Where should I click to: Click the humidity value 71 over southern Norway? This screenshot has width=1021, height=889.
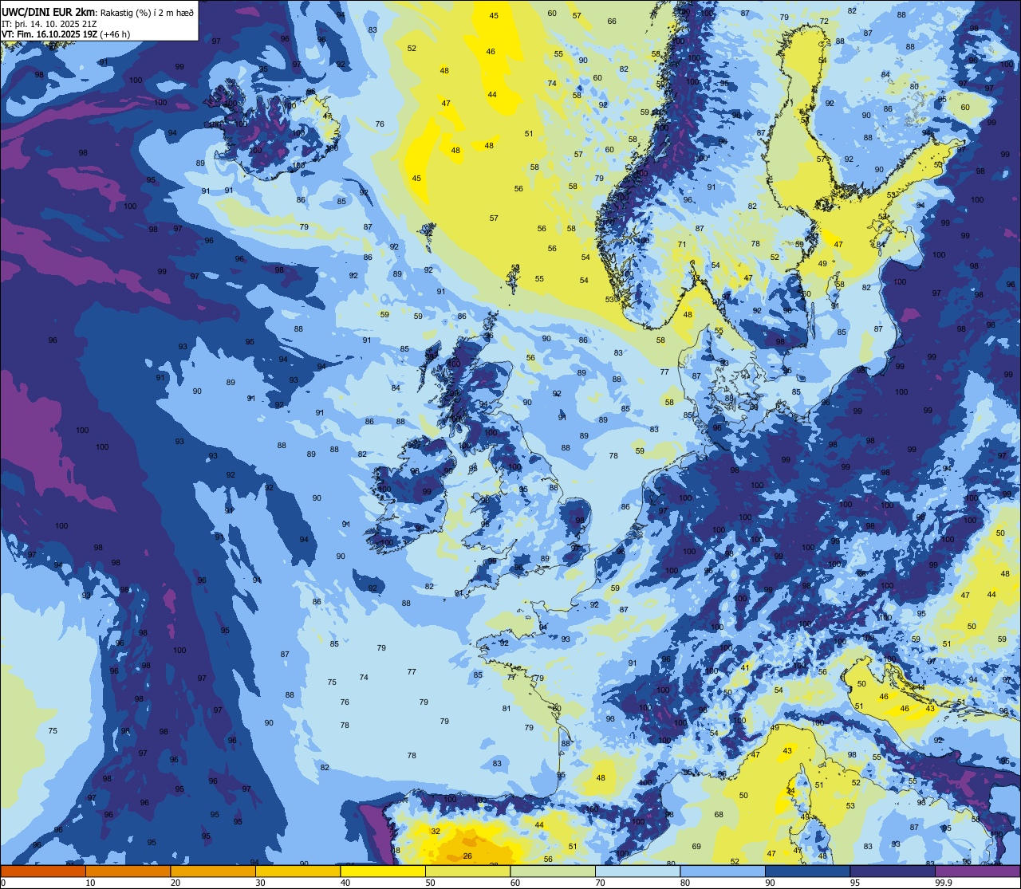coord(681,245)
